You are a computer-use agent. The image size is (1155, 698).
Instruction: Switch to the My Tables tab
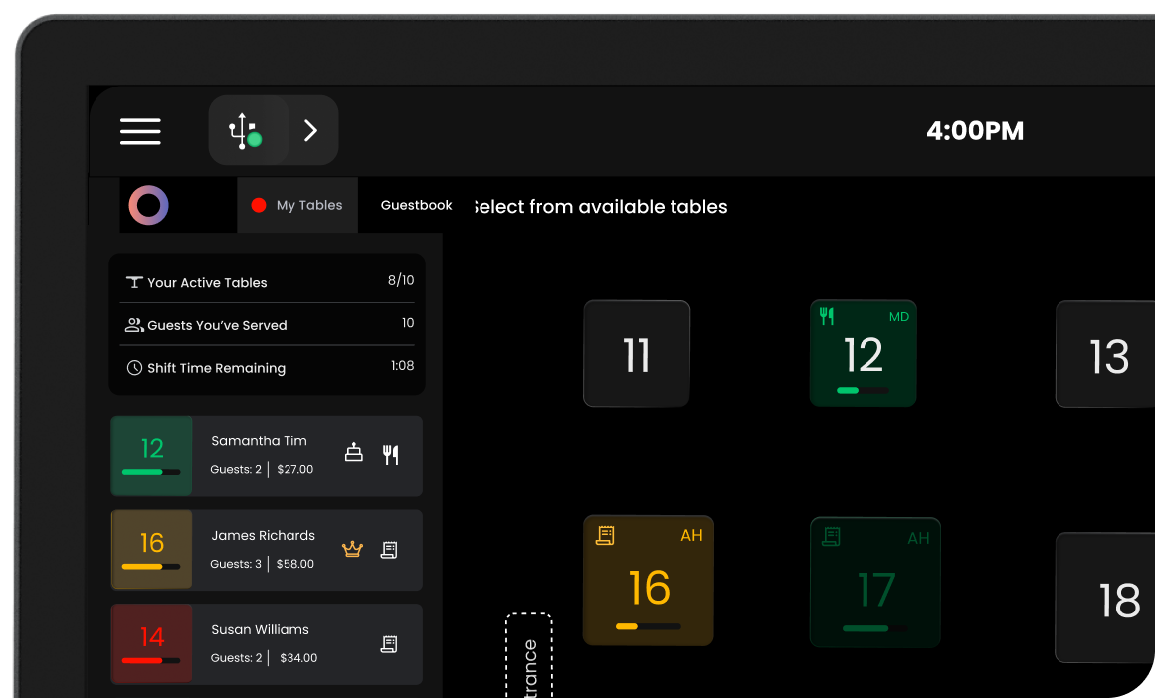(297, 205)
